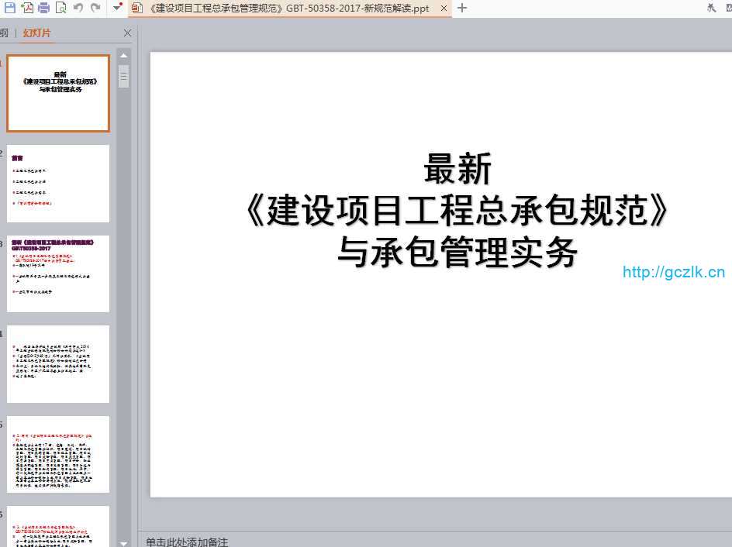The width and height of the screenshot is (732, 547).
Task: Switch to the outline (大纲) tab
Action: click(5, 33)
